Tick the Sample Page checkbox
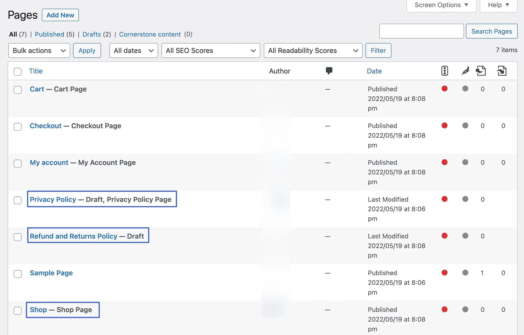This screenshot has height=335, width=524. point(18,274)
